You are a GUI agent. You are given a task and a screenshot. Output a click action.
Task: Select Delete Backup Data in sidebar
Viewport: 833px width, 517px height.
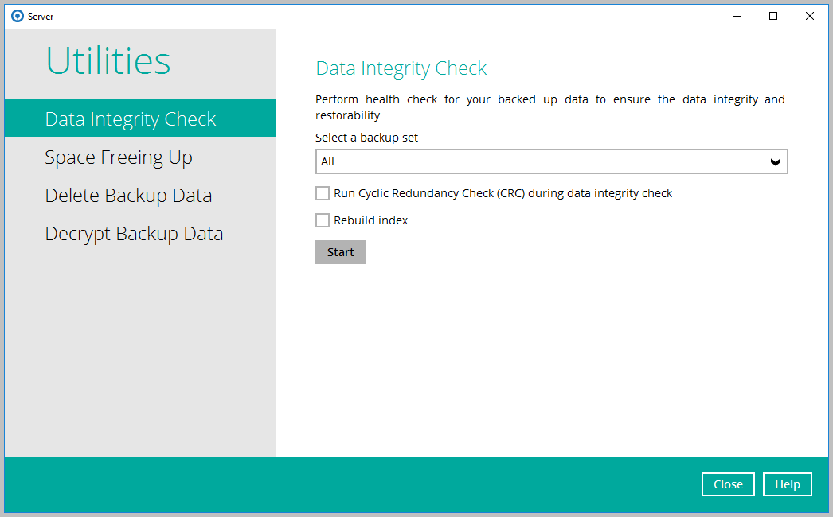pyautogui.click(x=128, y=196)
